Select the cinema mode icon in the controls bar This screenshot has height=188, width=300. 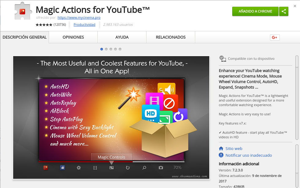(111, 168)
